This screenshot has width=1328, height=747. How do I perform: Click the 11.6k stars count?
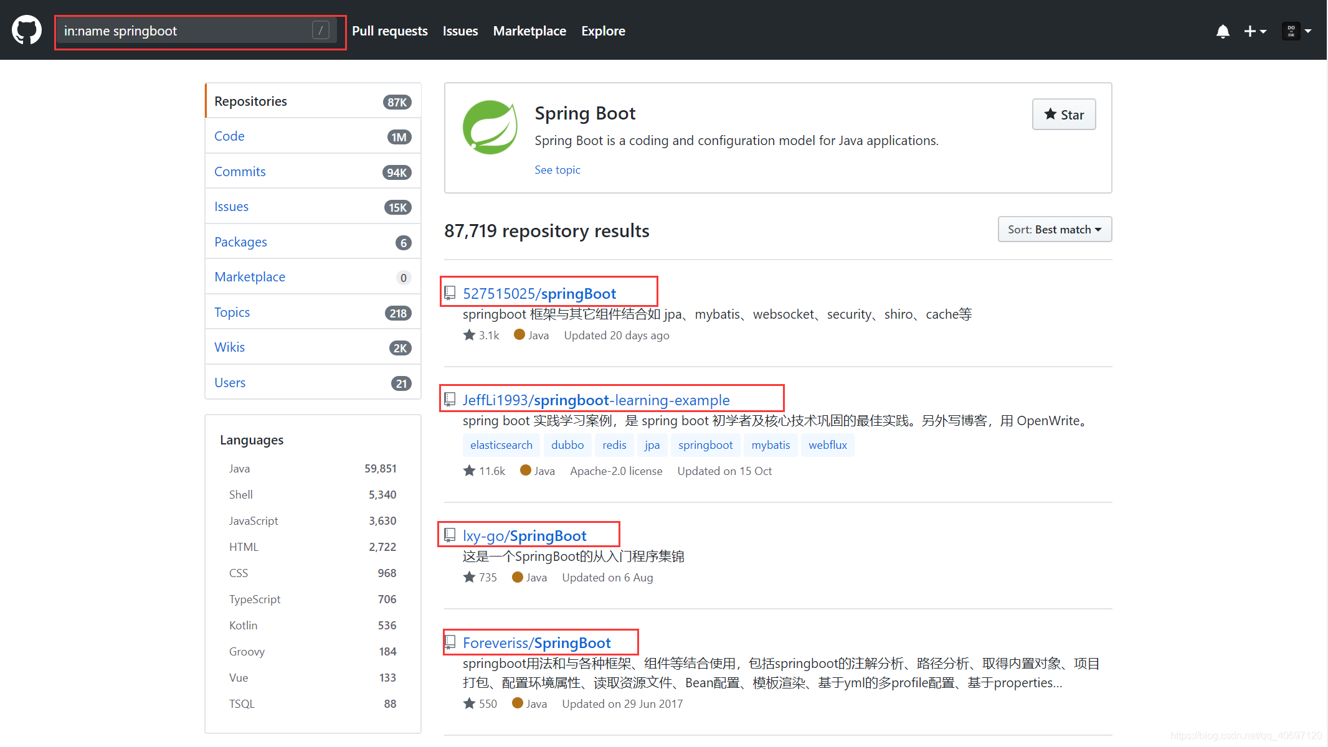point(485,471)
